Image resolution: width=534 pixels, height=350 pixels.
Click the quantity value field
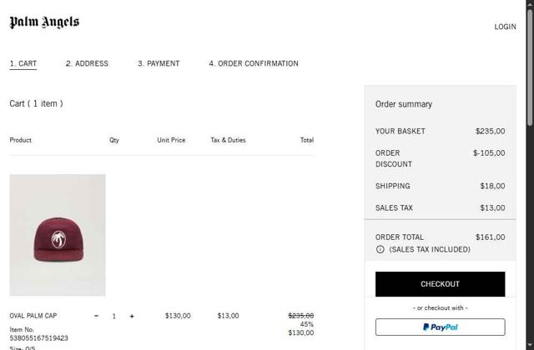114,317
